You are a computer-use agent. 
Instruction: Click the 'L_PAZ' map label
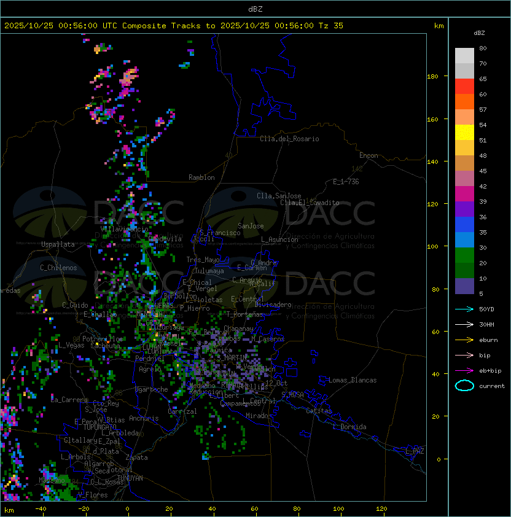[x=415, y=451]
